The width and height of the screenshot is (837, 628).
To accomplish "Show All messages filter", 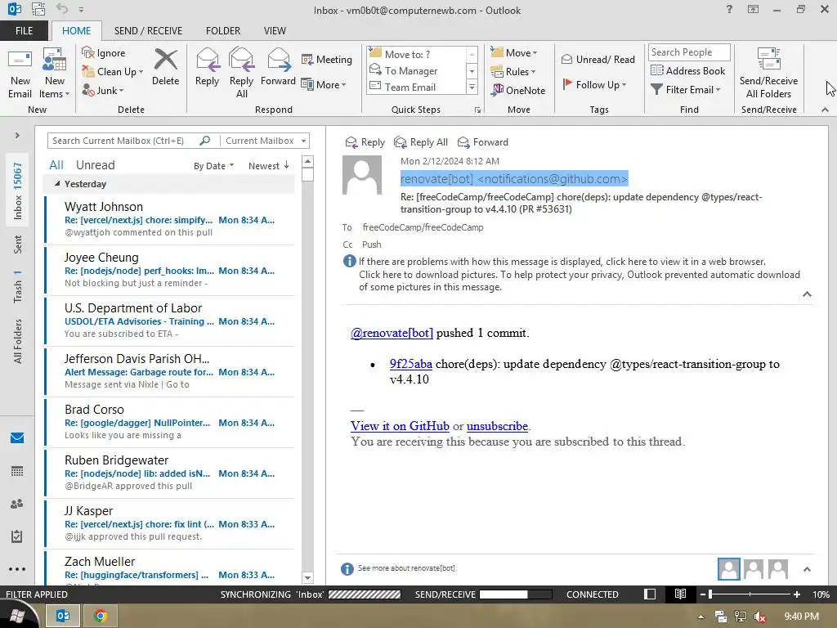I will click(56, 165).
